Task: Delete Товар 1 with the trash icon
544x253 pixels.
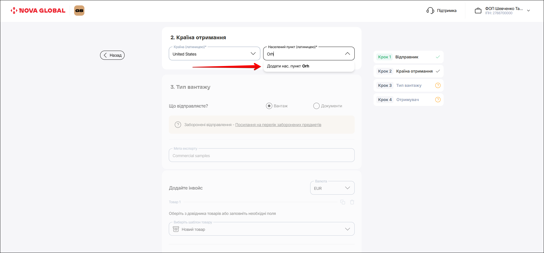Action: tap(352, 202)
